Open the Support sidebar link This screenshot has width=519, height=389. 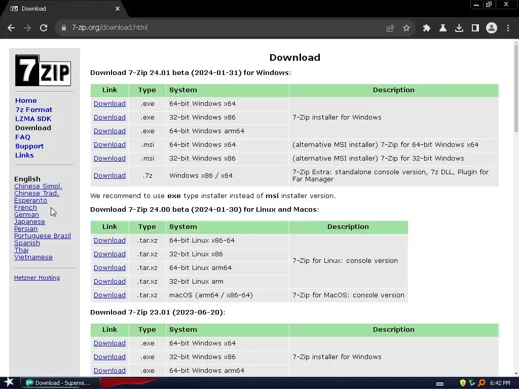pos(29,146)
